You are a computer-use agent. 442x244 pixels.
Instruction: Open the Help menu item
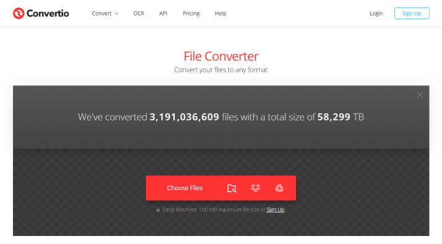point(221,13)
